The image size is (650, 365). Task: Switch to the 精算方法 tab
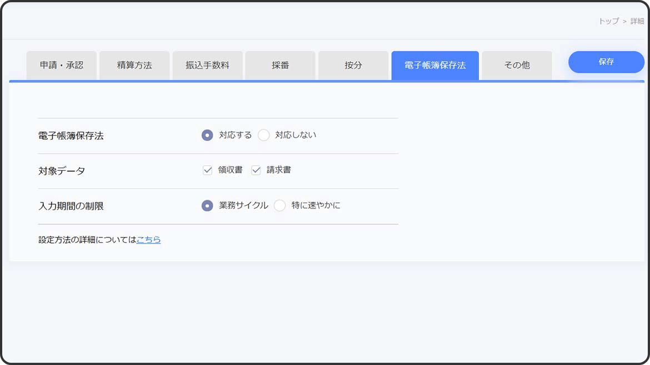(x=134, y=65)
